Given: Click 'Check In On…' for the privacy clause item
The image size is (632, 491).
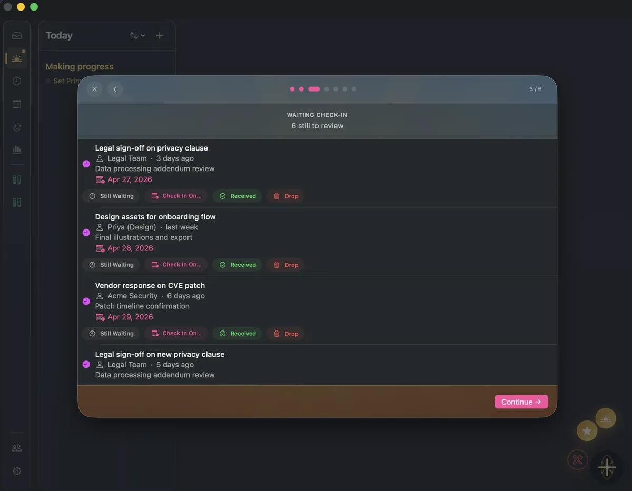Looking at the screenshot, I should (x=176, y=196).
